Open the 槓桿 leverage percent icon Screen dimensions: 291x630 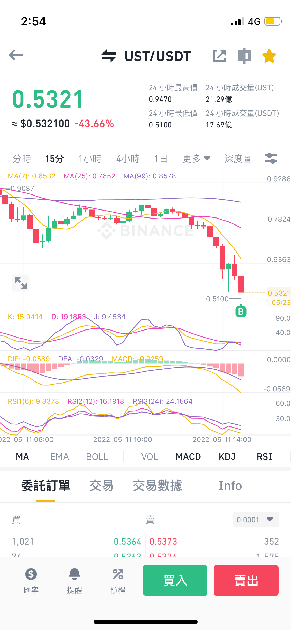click(x=118, y=581)
